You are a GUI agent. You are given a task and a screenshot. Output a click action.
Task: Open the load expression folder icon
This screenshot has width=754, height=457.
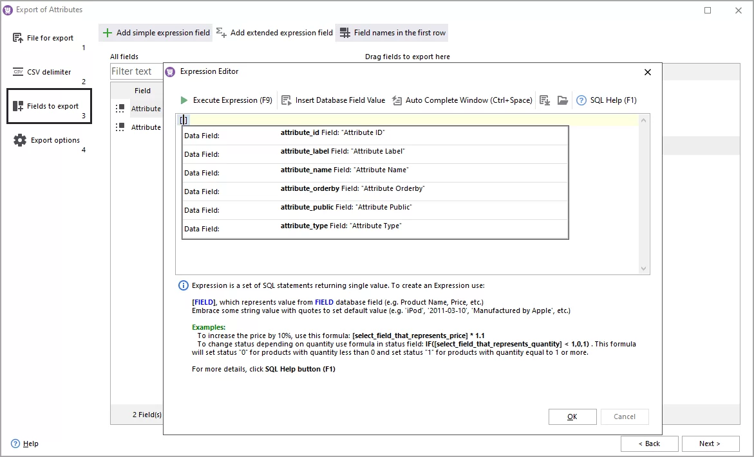561,100
